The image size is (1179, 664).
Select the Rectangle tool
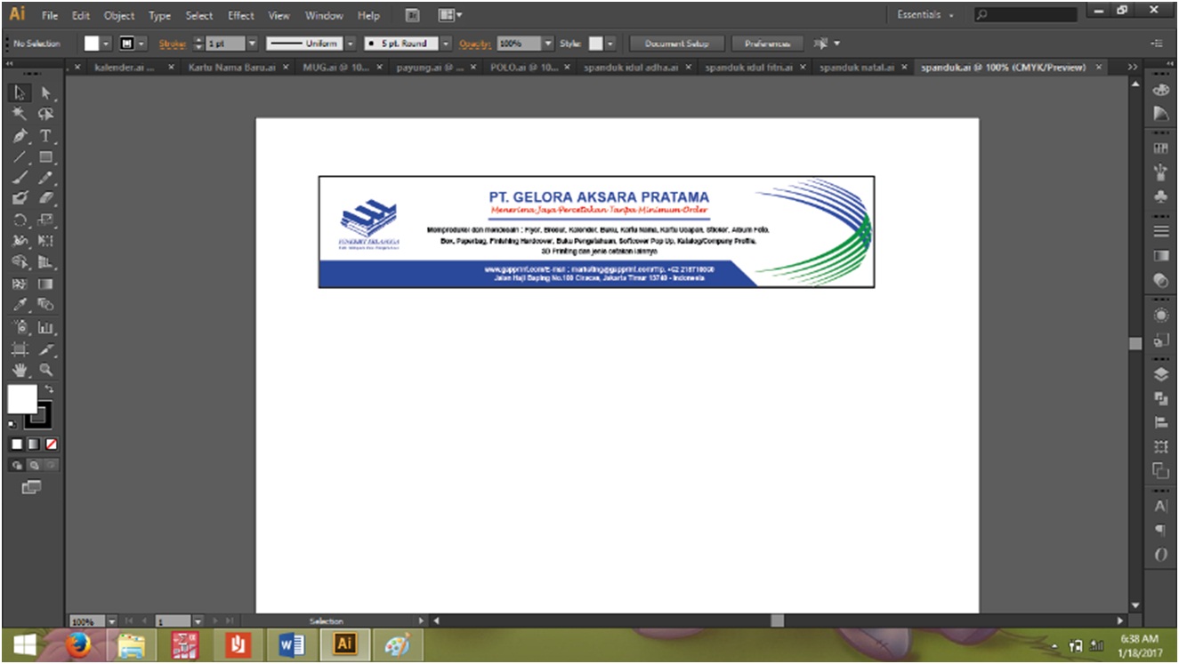46,157
